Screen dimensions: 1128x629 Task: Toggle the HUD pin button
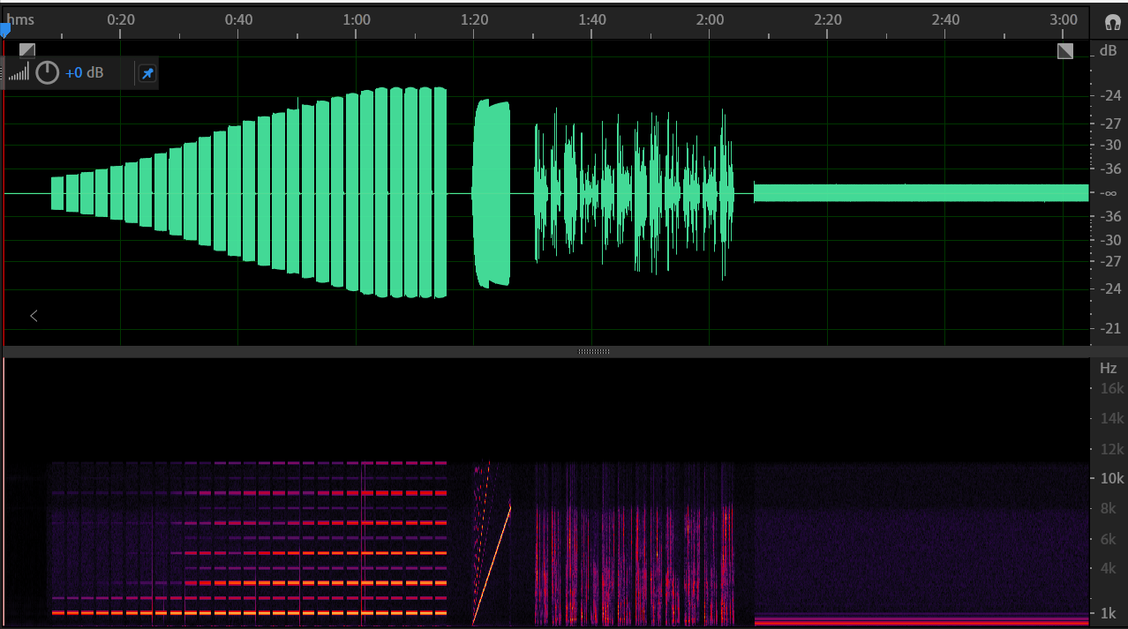click(x=147, y=73)
